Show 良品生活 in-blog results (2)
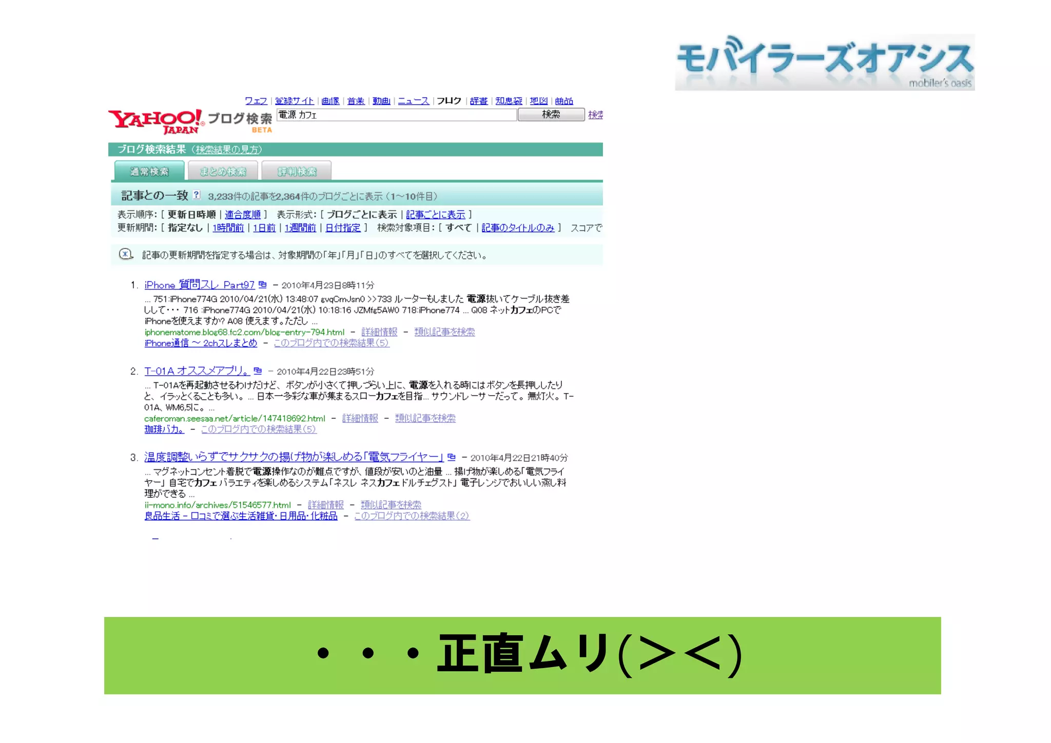The width and height of the screenshot is (1051, 743). [412, 516]
